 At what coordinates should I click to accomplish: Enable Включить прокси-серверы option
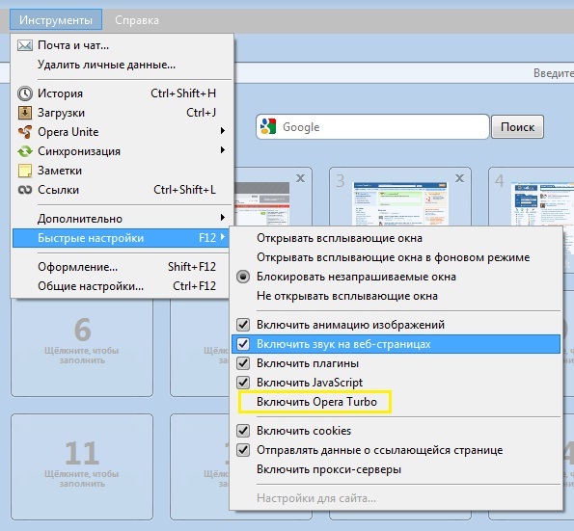coord(396,469)
